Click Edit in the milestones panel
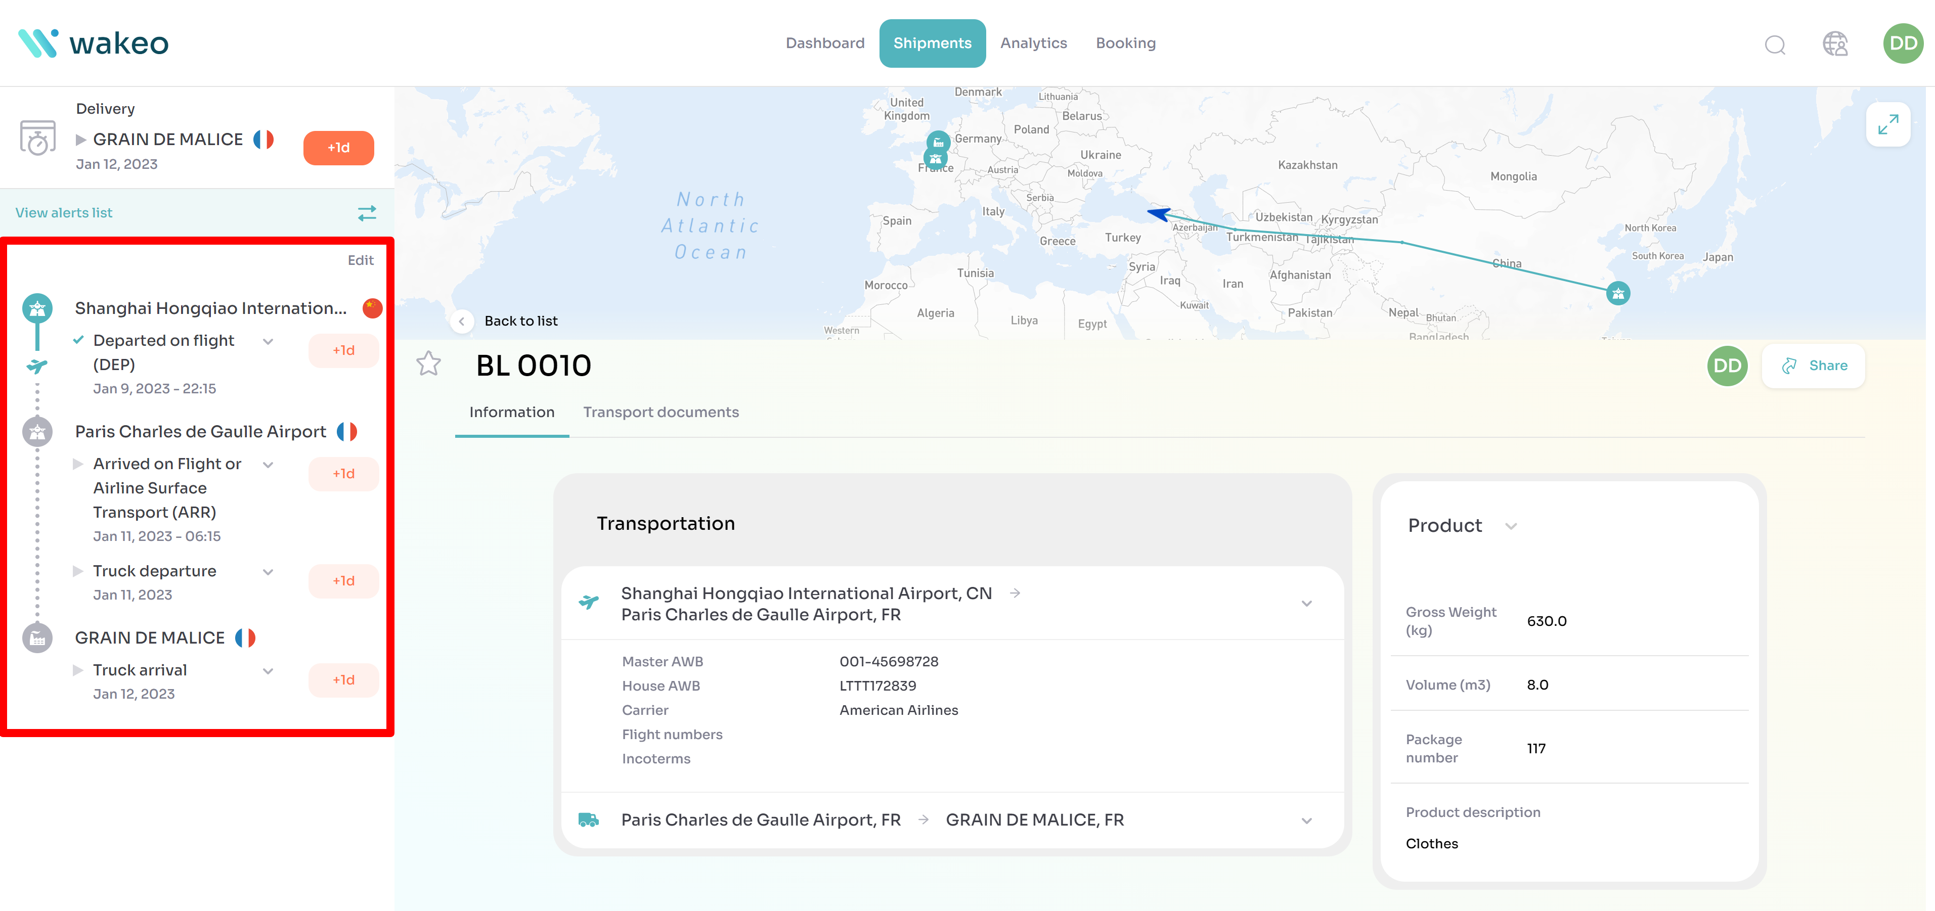The image size is (1935, 911). point(361,260)
